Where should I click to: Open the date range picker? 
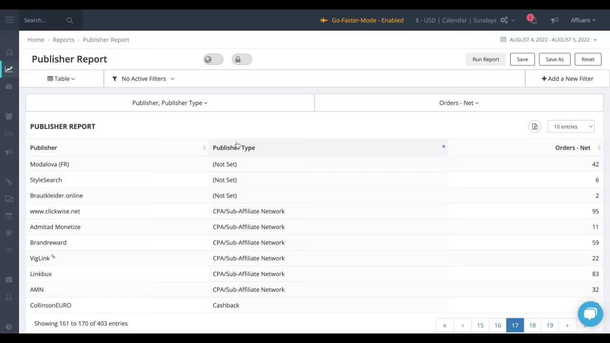click(x=549, y=40)
